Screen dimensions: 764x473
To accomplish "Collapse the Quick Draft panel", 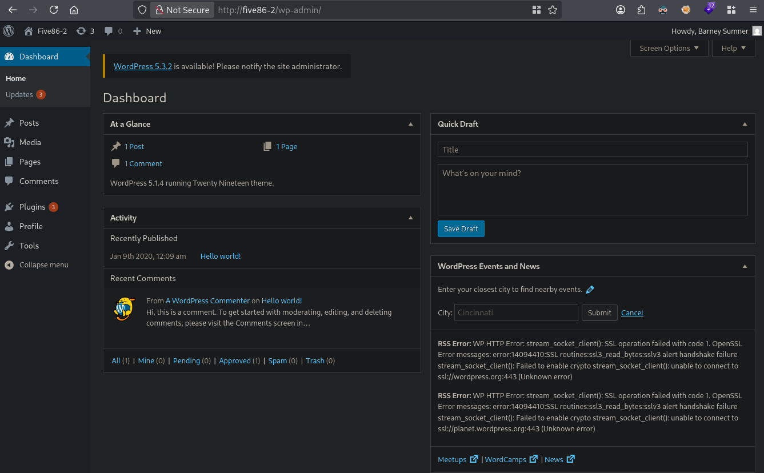I will click(x=745, y=124).
